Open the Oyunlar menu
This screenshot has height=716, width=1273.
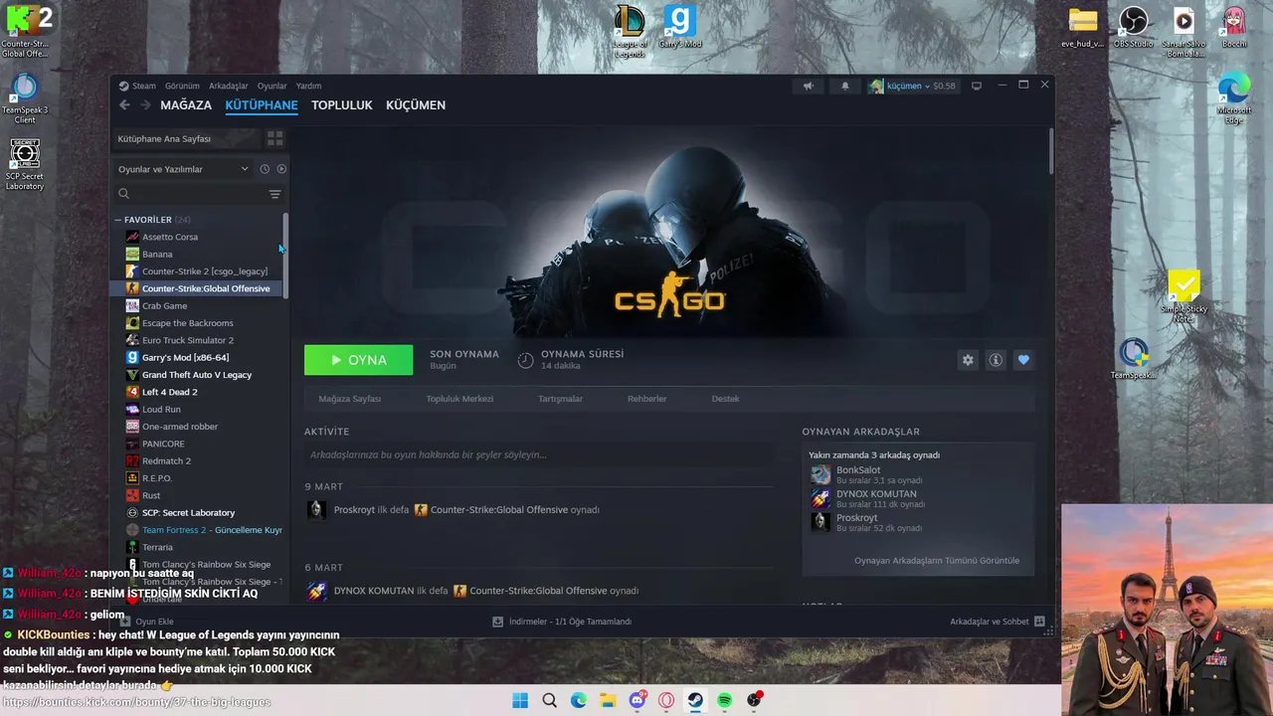point(272,86)
